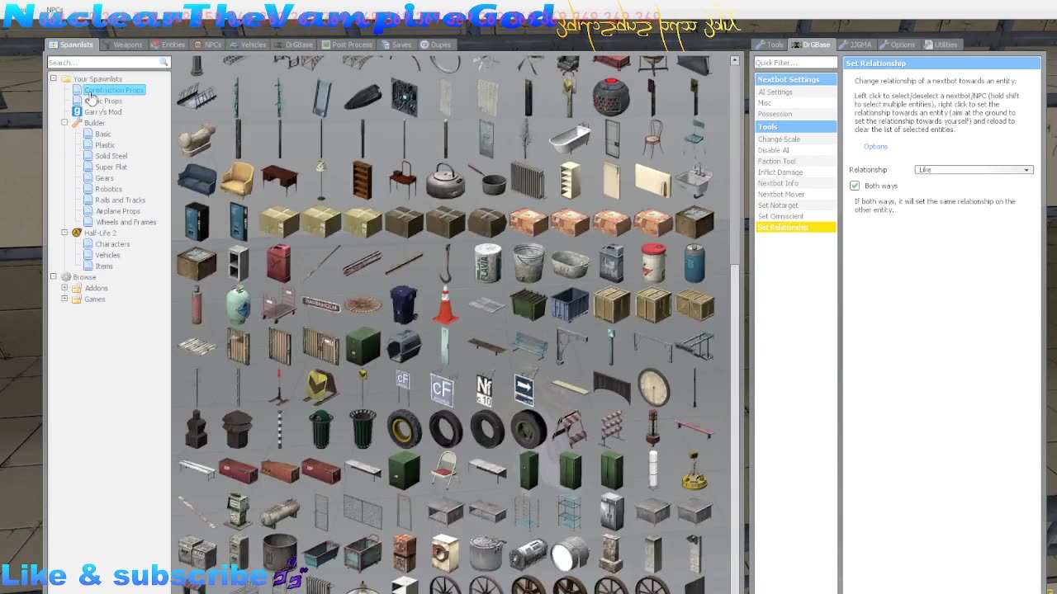Image resolution: width=1057 pixels, height=594 pixels.
Task: Spawn the sink prop
Action: tap(694, 180)
